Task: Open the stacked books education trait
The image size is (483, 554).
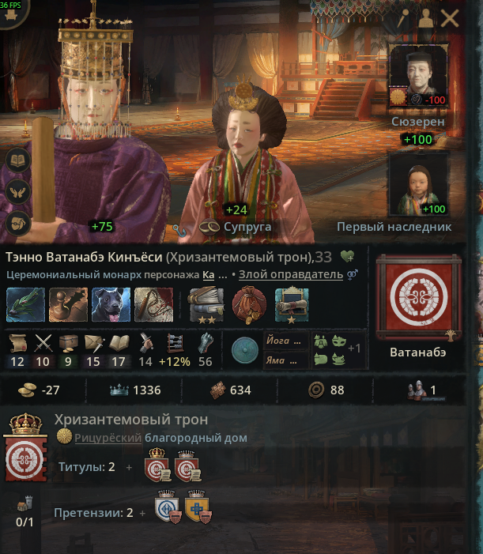Action: point(206,306)
